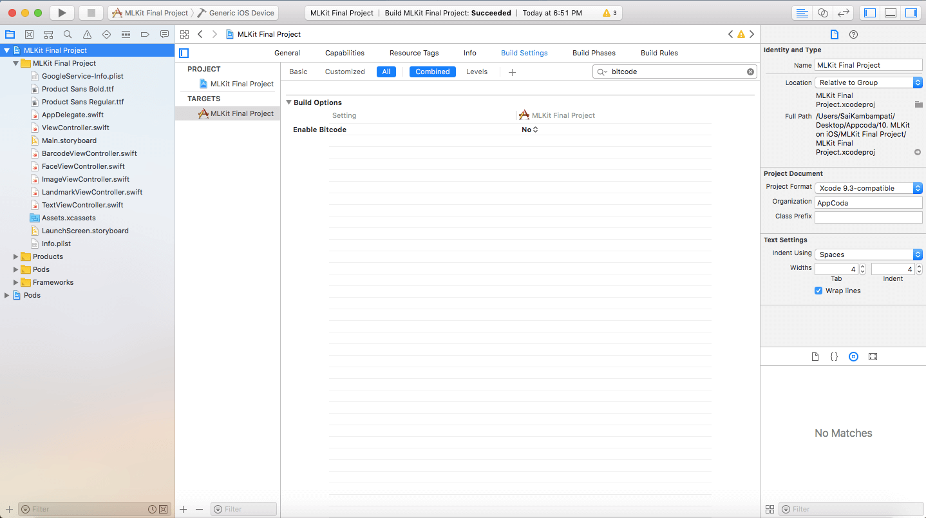Select MLKit Final Project under TARGETS
Image resolution: width=926 pixels, height=518 pixels.
236,113
